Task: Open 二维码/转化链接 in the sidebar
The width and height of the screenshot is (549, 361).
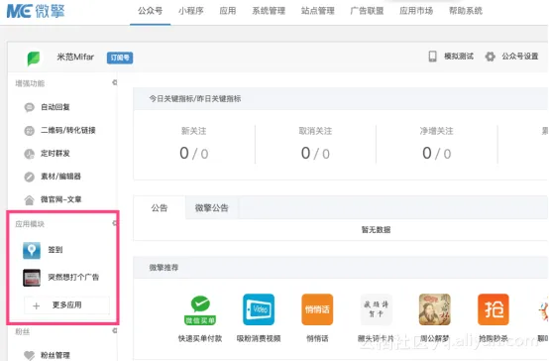Action: [x=68, y=130]
